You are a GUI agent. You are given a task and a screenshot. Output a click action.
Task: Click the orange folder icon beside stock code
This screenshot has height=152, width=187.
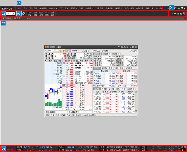point(60,51)
